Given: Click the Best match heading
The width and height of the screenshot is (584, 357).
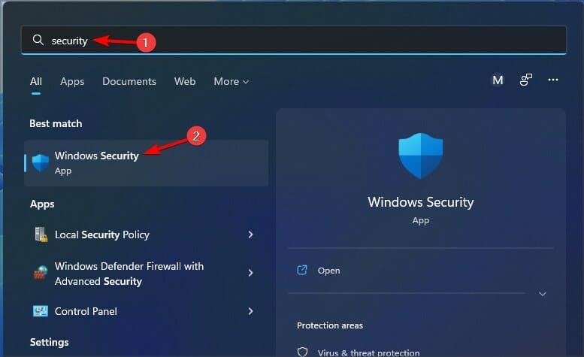Looking at the screenshot, I should coord(56,123).
